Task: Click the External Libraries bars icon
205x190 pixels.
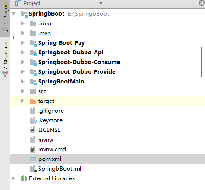Action: pyautogui.click(x=24, y=178)
